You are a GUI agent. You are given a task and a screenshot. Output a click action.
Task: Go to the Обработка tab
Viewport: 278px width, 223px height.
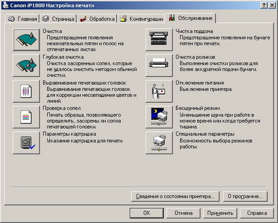pyautogui.click(x=97, y=19)
